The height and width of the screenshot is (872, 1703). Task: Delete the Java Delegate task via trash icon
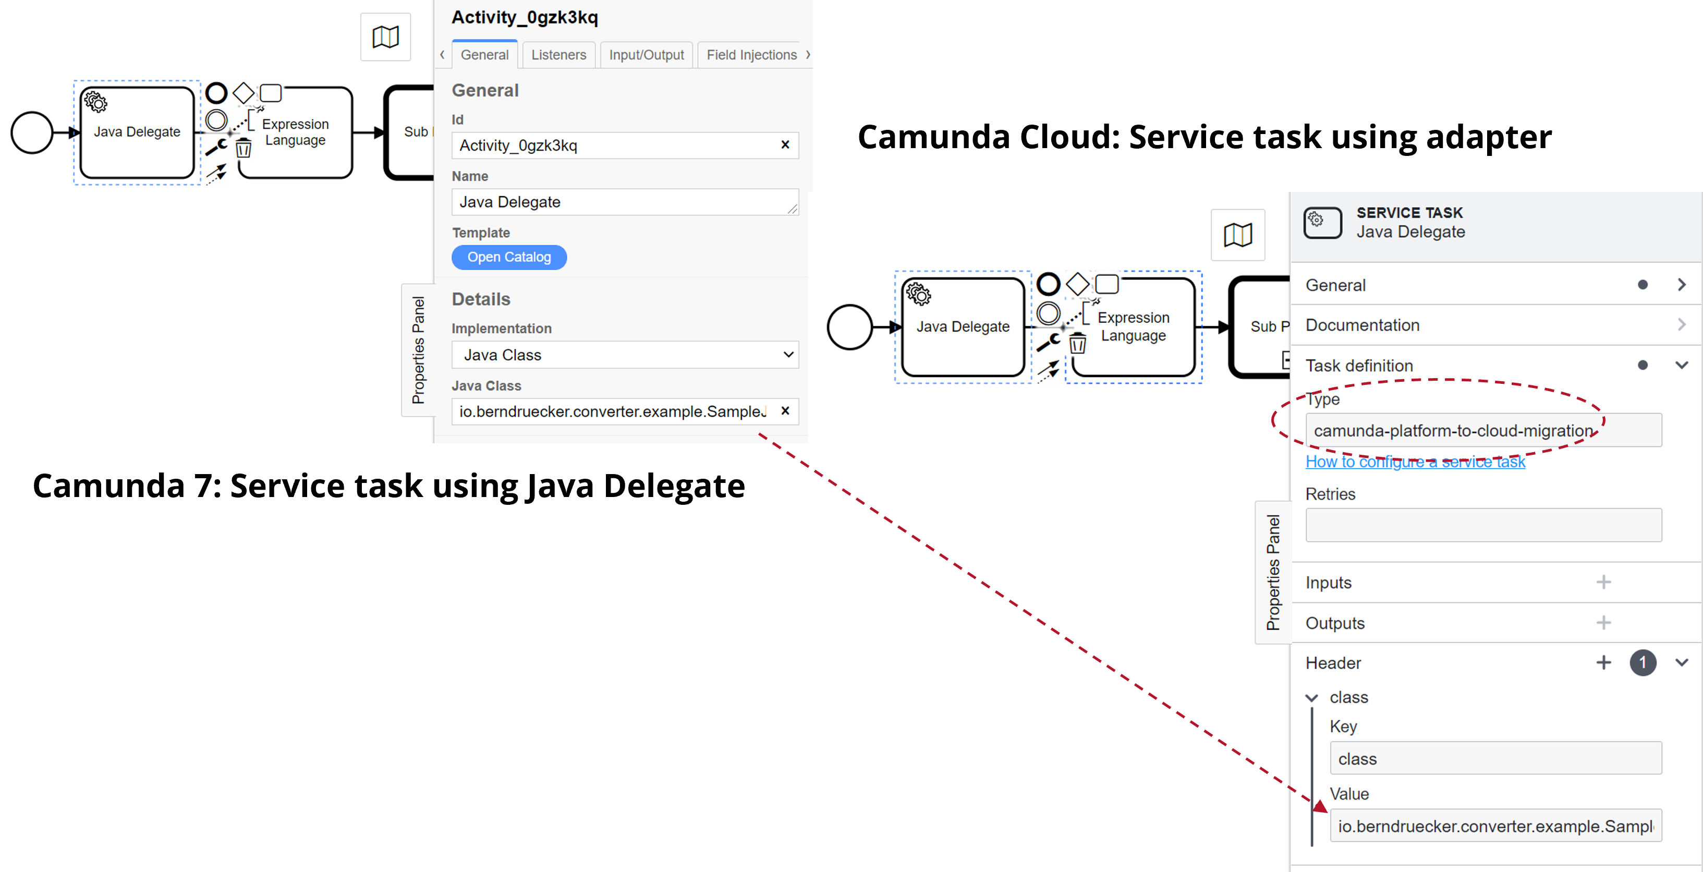pyautogui.click(x=244, y=148)
